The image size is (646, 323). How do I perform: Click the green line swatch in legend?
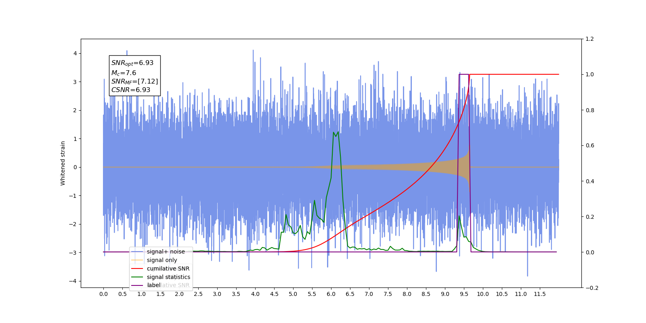click(138, 277)
